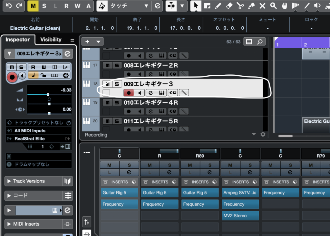The width and height of the screenshot is (330, 236).
Task: Click the Undo arrow icon
Action: (x=9, y=6)
